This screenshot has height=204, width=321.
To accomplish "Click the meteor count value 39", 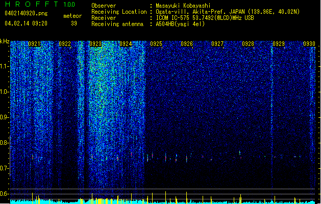I will pos(74,23).
